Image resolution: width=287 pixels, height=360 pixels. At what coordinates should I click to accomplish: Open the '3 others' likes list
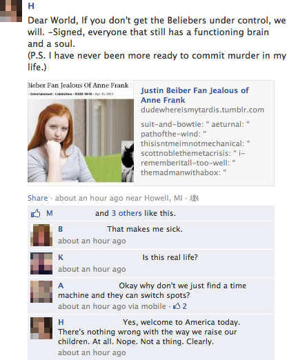[x=127, y=213]
